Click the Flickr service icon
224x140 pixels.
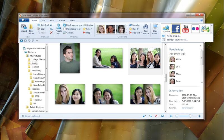[195, 29]
